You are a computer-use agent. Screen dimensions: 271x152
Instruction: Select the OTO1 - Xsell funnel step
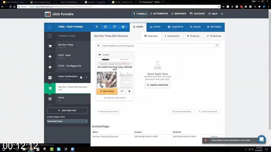tap(73, 56)
